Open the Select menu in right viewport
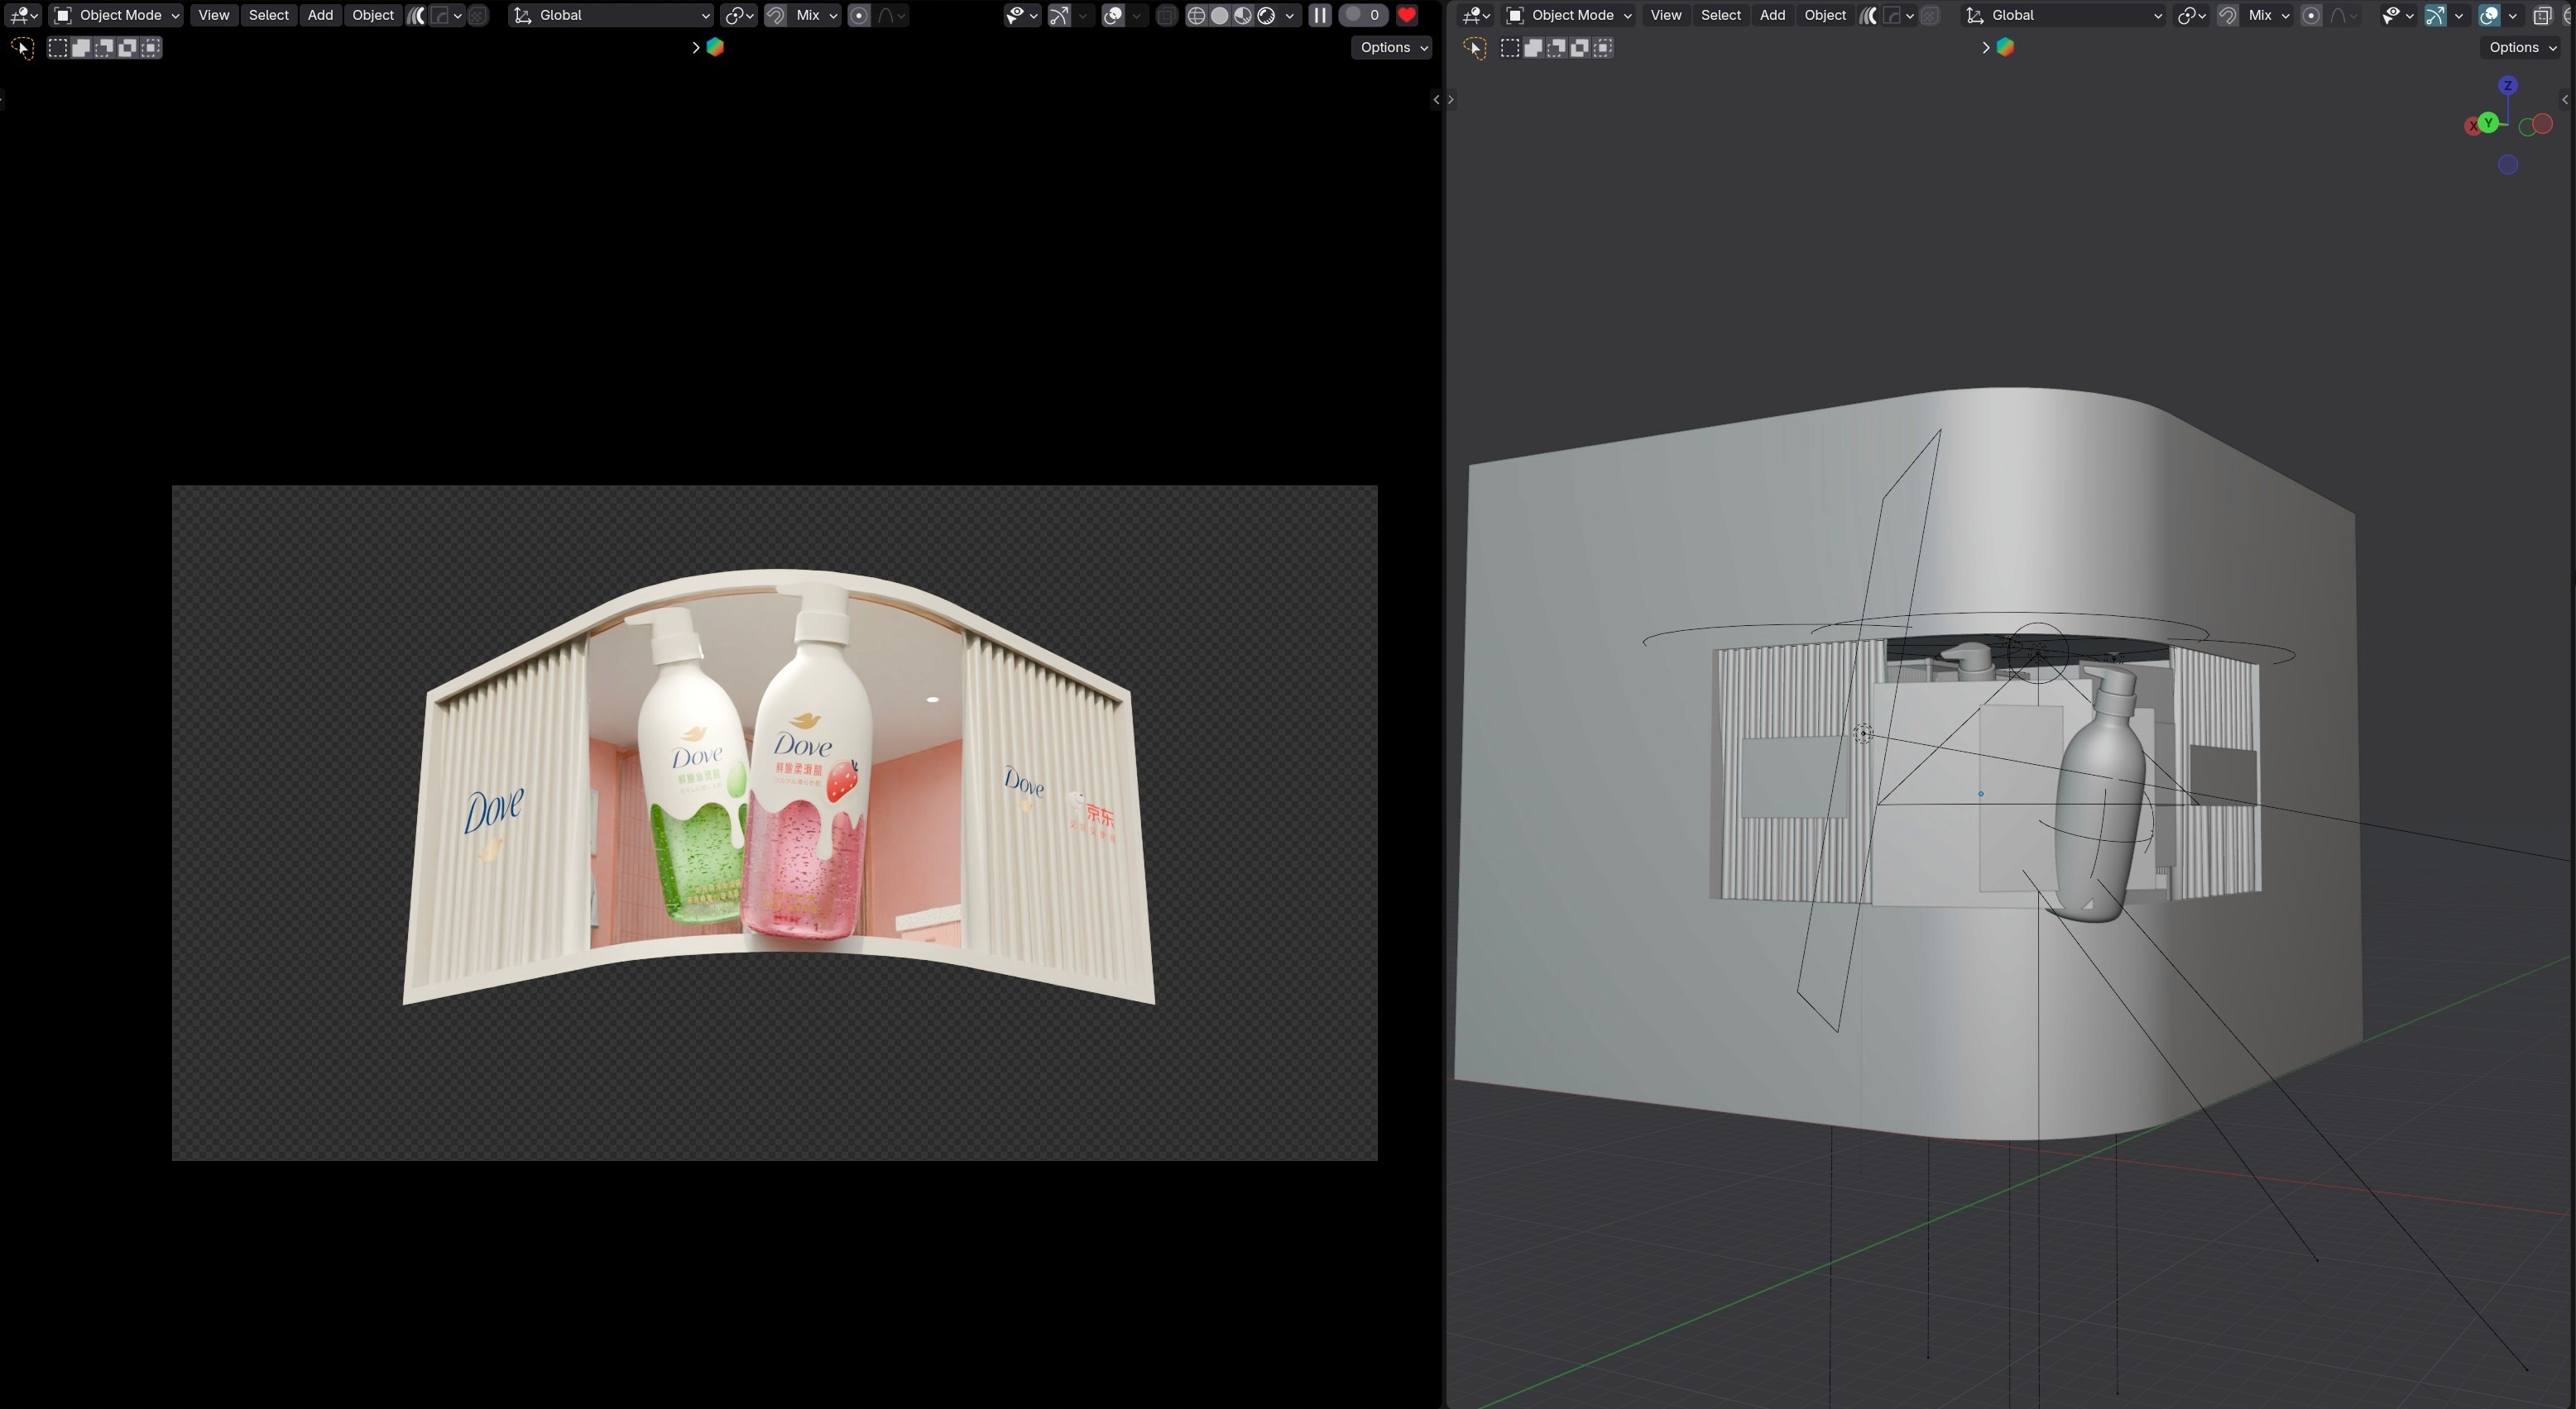This screenshot has width=2576, height=1409. 1720,15
